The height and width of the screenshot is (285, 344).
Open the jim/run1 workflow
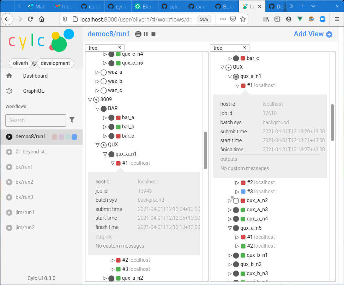pyautogui.click(x=25, y=212)
